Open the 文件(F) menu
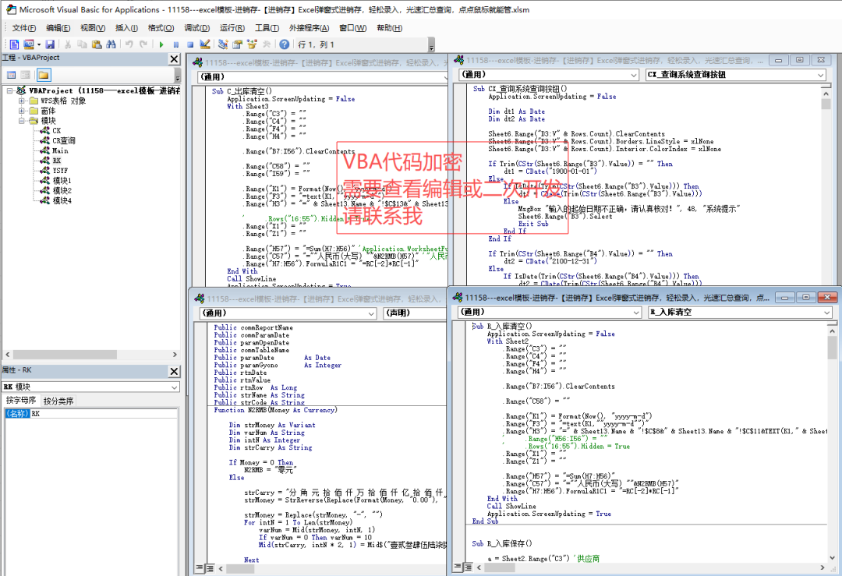The image size is (842, 576). (24, 28)
